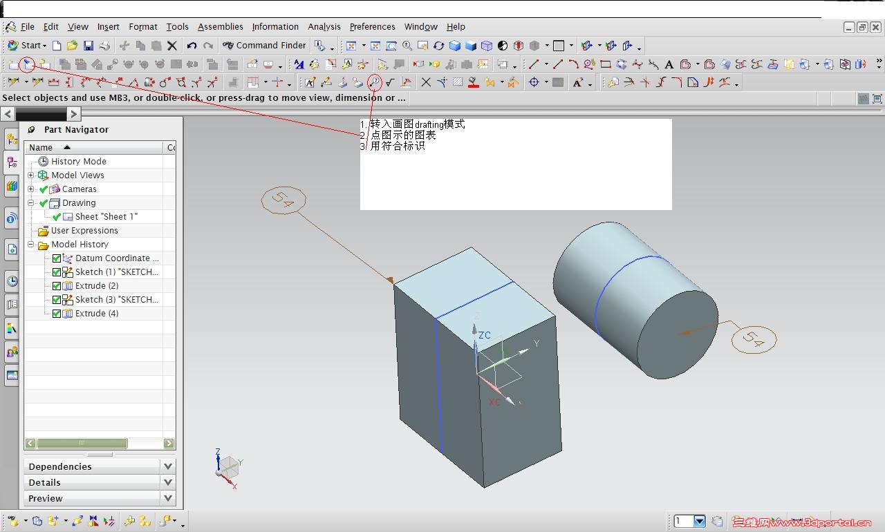The image size is (885, 532).
Task: Uncheck the Extrude (4) feature checkbox
Action: click(x=57, y=314)
